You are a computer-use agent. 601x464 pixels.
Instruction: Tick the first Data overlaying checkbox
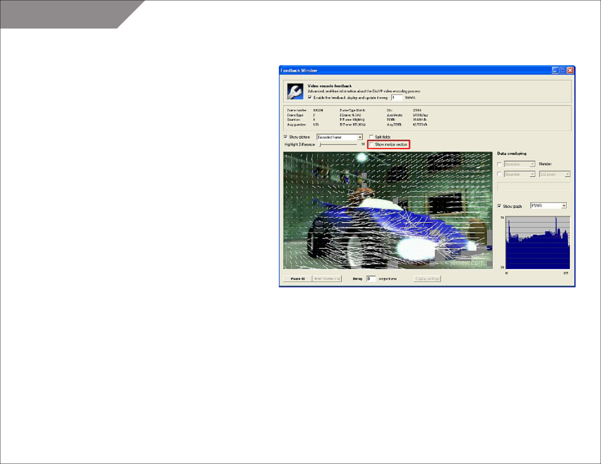coord(499,164)
